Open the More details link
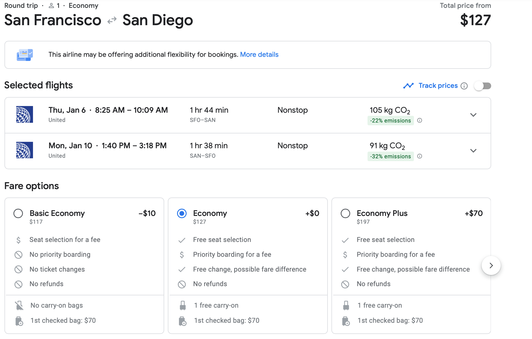The width and height of the screenshot is (532, 339). pos(259,55)
